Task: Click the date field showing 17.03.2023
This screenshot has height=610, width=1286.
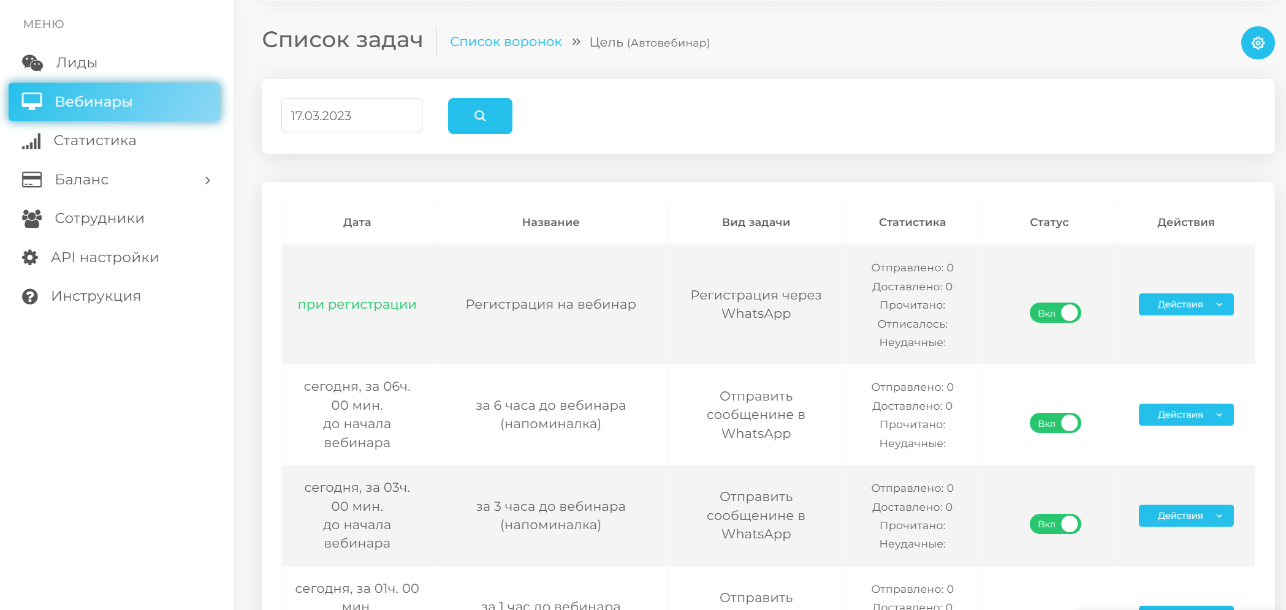Action: pyautogui.click(x=352, y=115)
